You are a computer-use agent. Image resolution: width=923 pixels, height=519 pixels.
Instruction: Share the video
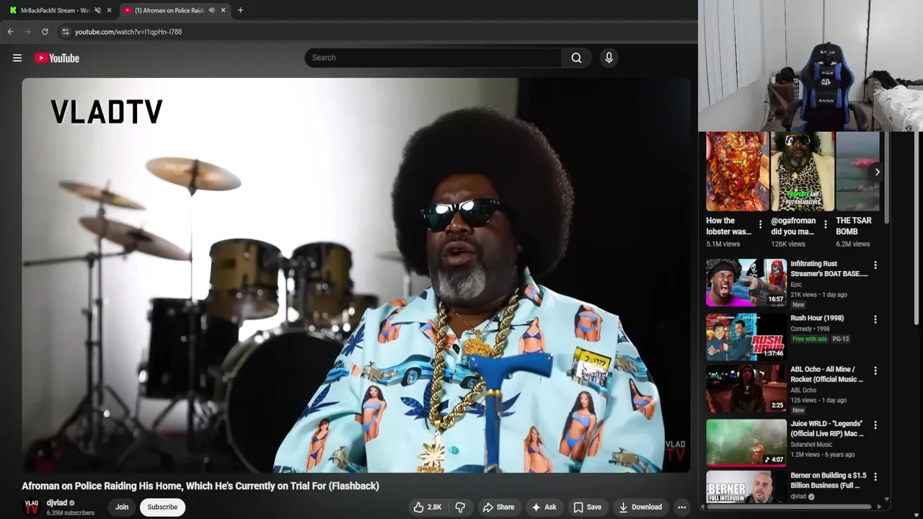(x=498, y=507)
